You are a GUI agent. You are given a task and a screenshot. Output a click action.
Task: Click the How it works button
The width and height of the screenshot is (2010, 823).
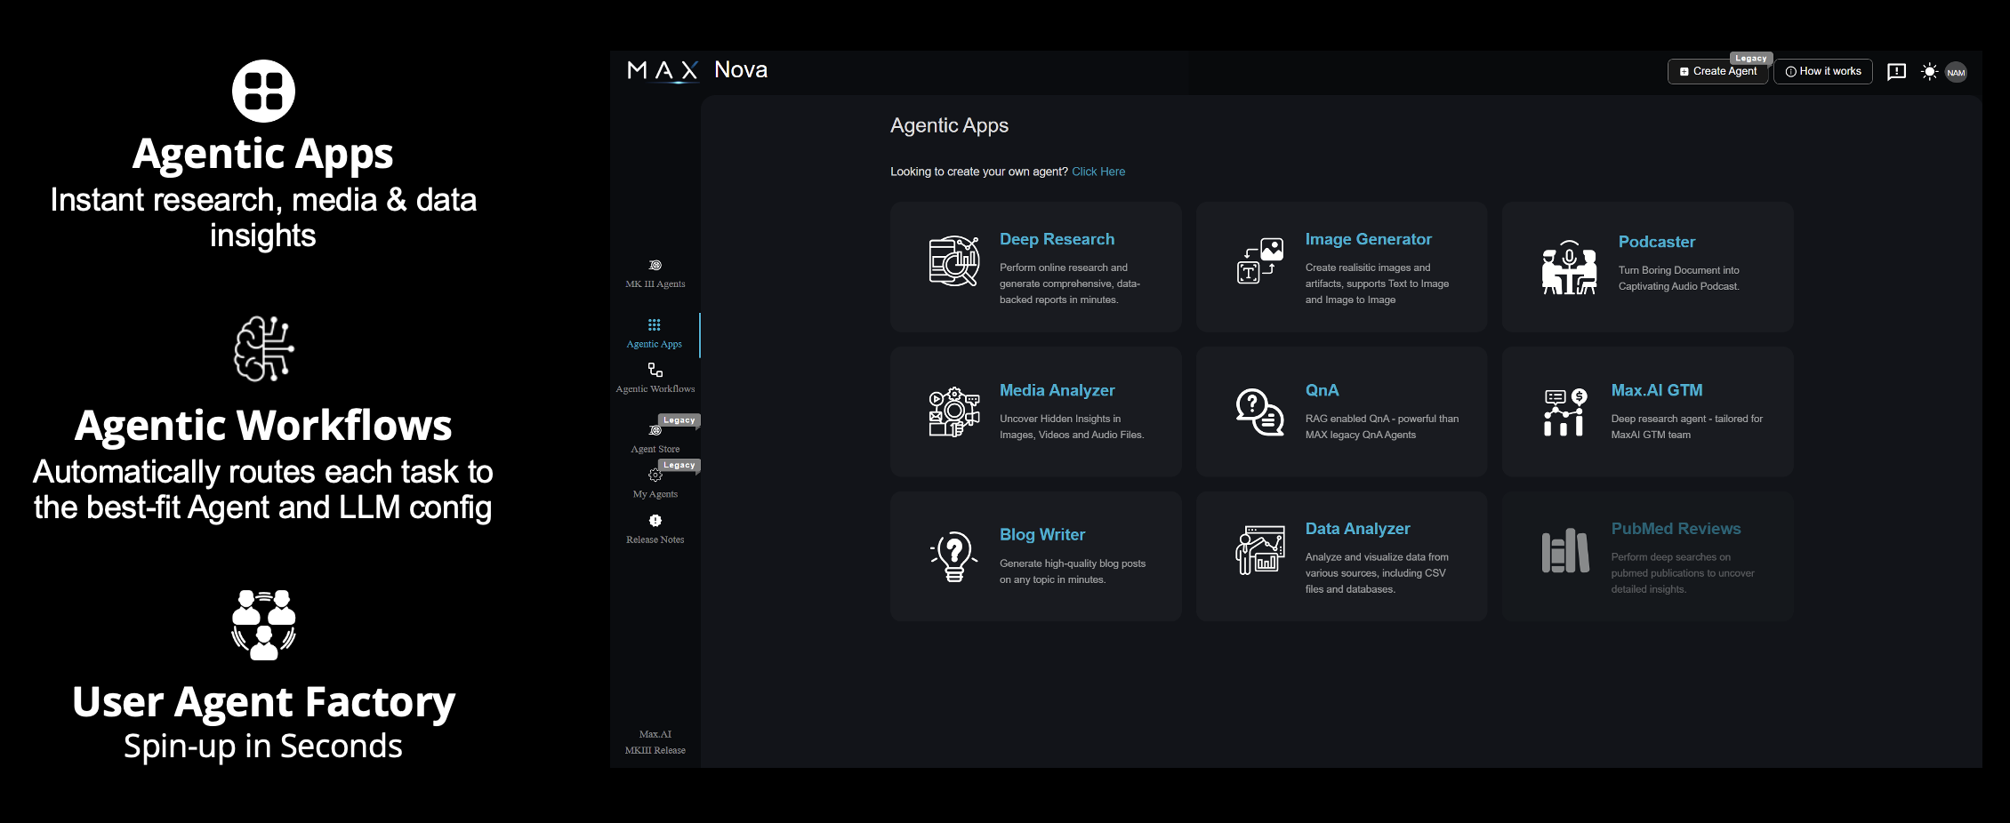1823,72
